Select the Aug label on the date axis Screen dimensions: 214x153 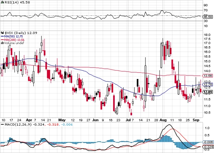[x=163, y=119]
